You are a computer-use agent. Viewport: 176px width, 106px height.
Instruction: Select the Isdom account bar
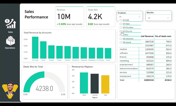click(x=108, y=53)
